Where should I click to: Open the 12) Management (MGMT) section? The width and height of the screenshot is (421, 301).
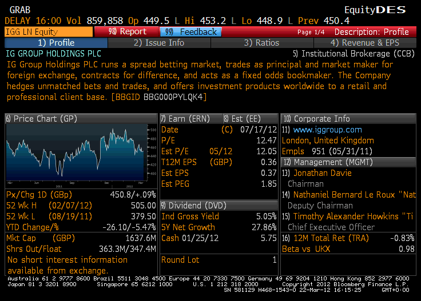(x=348, y=162)
